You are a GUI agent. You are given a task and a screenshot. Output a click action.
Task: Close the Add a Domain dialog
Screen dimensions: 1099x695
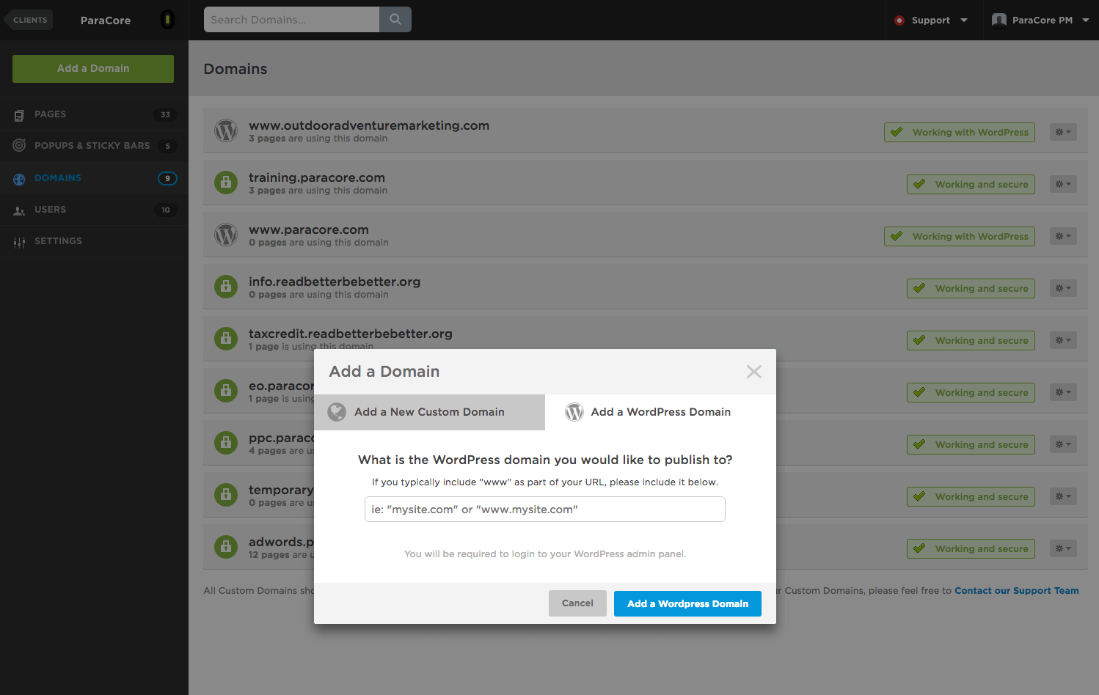[x=754, y=372]
